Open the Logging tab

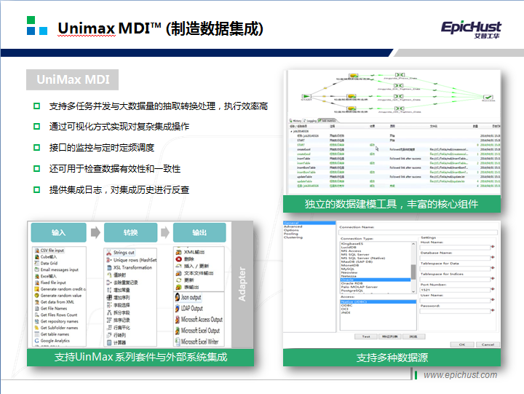tap(310, 120)
